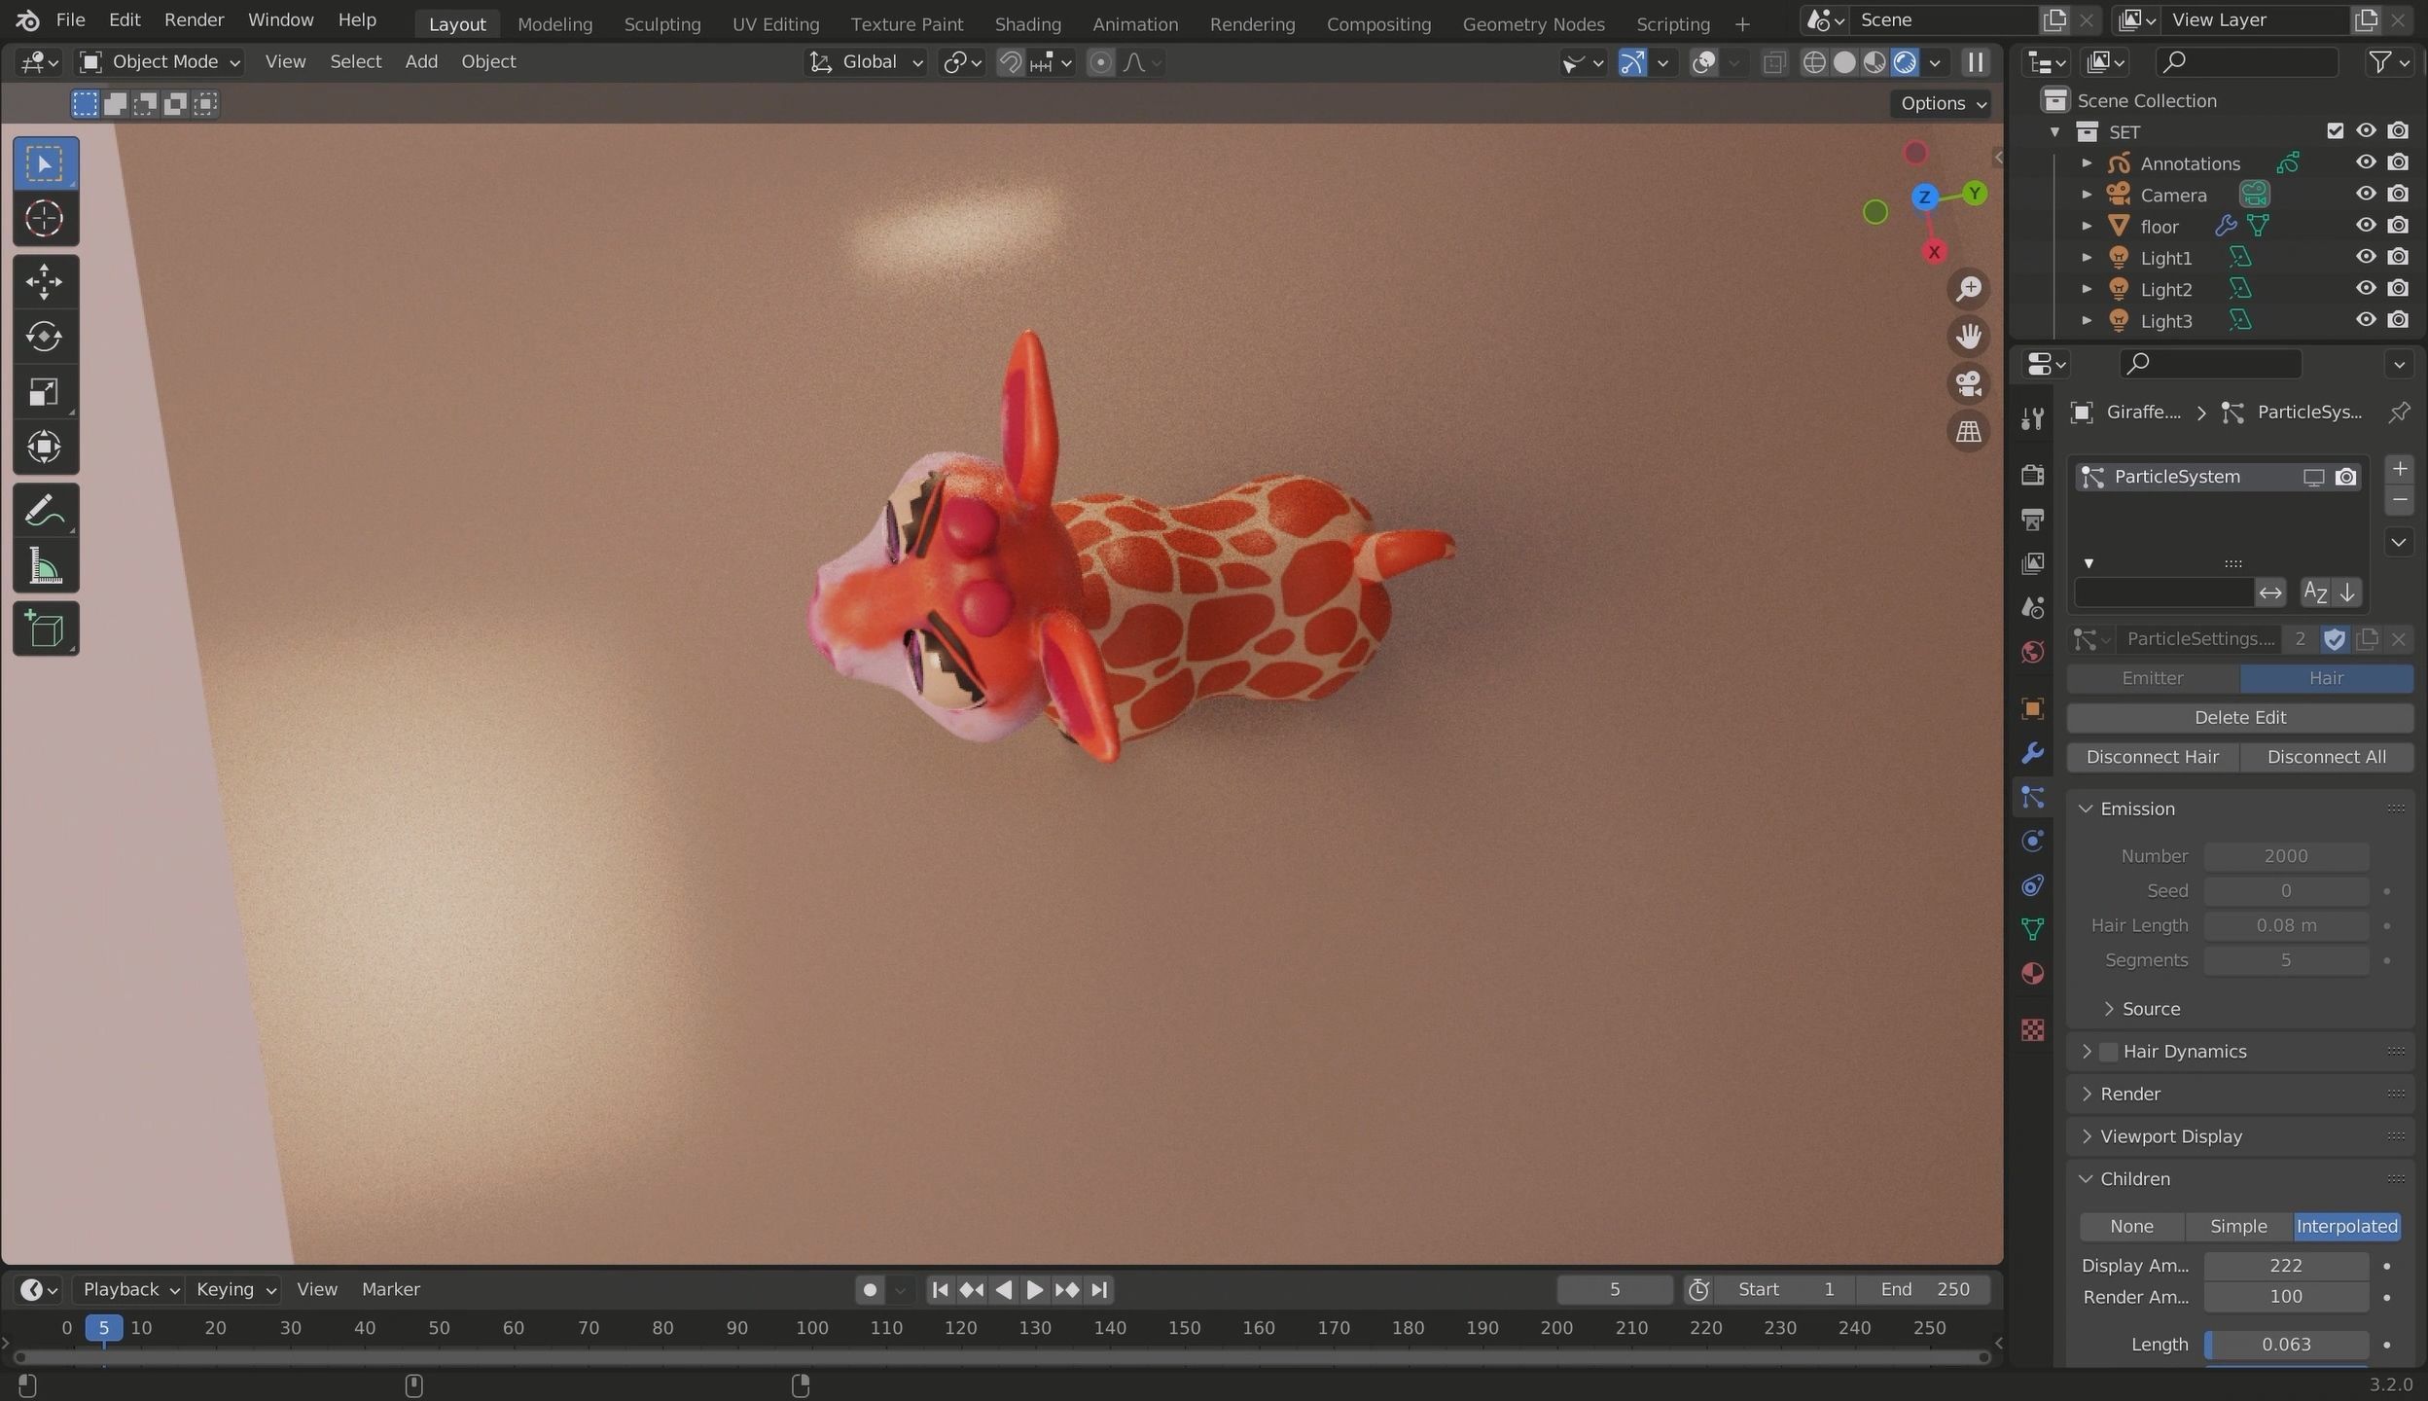The height and width of the screenshot is (1401, 2428).
Task: Toggle Light1 viewport visibility eye
Action: pos(2366,257)
